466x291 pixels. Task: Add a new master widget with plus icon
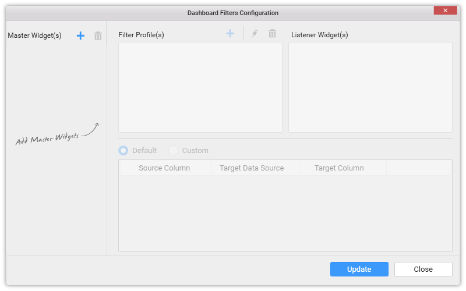pyautogui.click(x=80, y=36)
